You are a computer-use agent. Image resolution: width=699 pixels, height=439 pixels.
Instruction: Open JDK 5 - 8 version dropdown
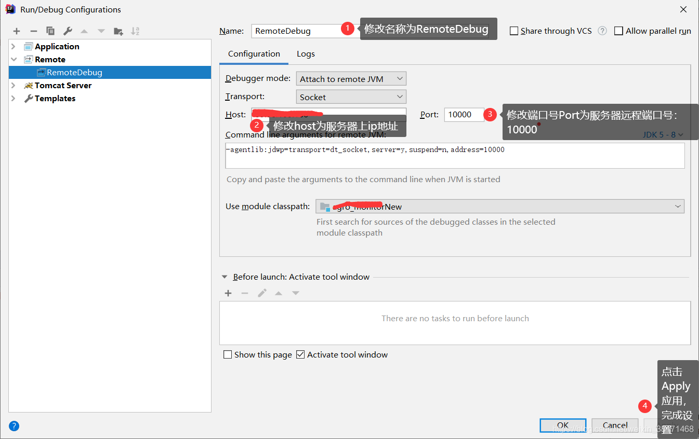pos(663,134)
